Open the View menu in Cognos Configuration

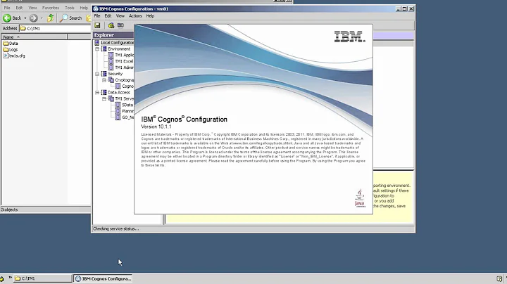(120, 15)
